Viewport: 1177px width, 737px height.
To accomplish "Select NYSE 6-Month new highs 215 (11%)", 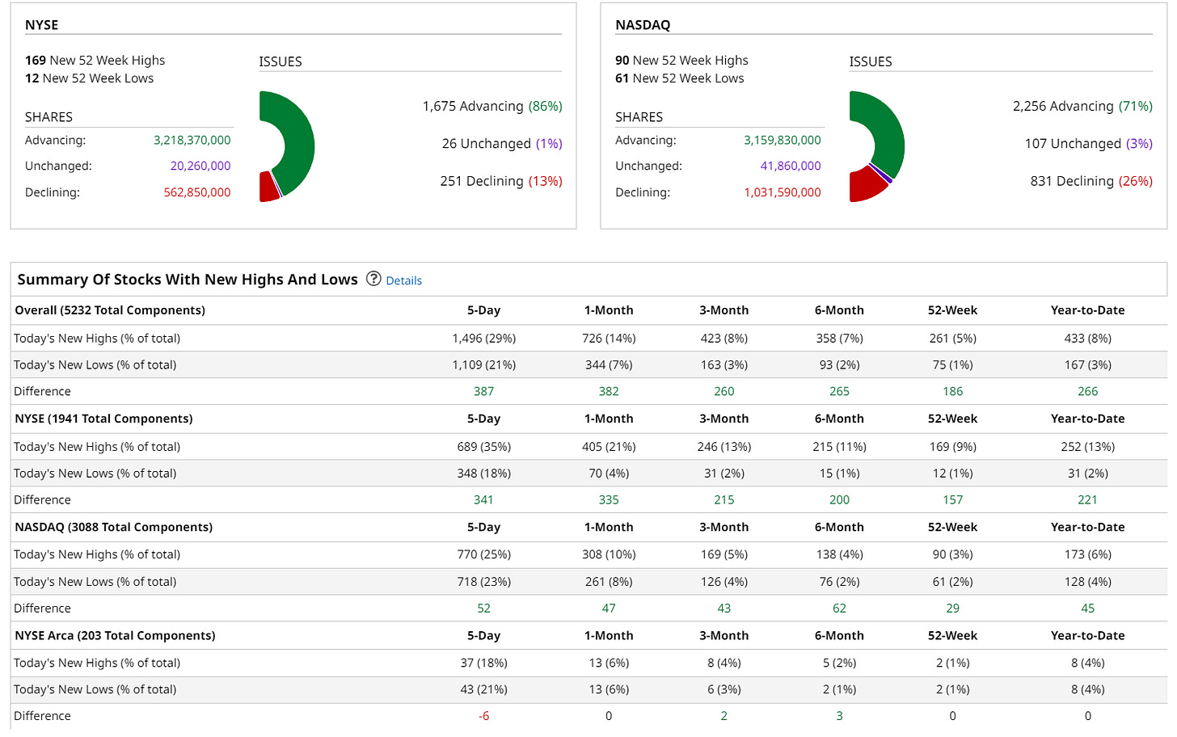I will pos(840,447).
